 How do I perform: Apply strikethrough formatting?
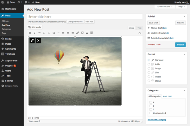pos(39,33)
